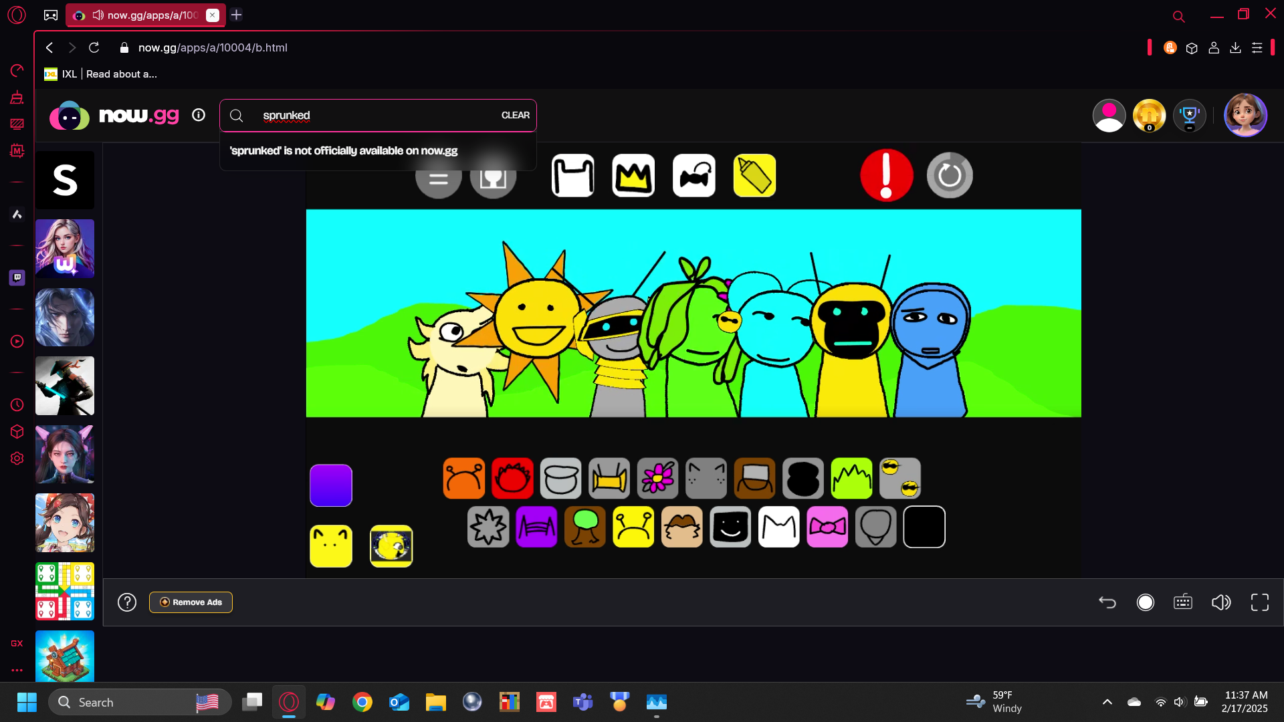Image resolution: width=1284 pixels, height=722 pixels.
Task: Pick the tan brown-haired character icon
Action: 682,527
